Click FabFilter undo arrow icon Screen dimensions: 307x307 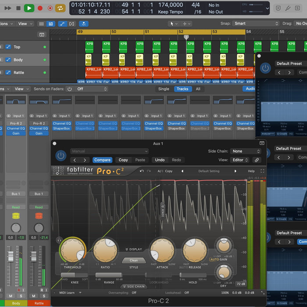point(142,171)
